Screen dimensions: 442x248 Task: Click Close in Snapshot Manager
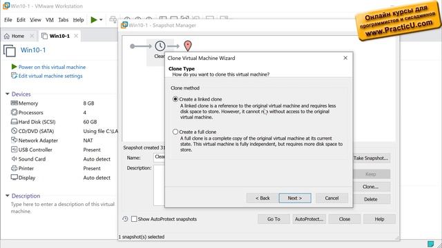click(345, 219)
